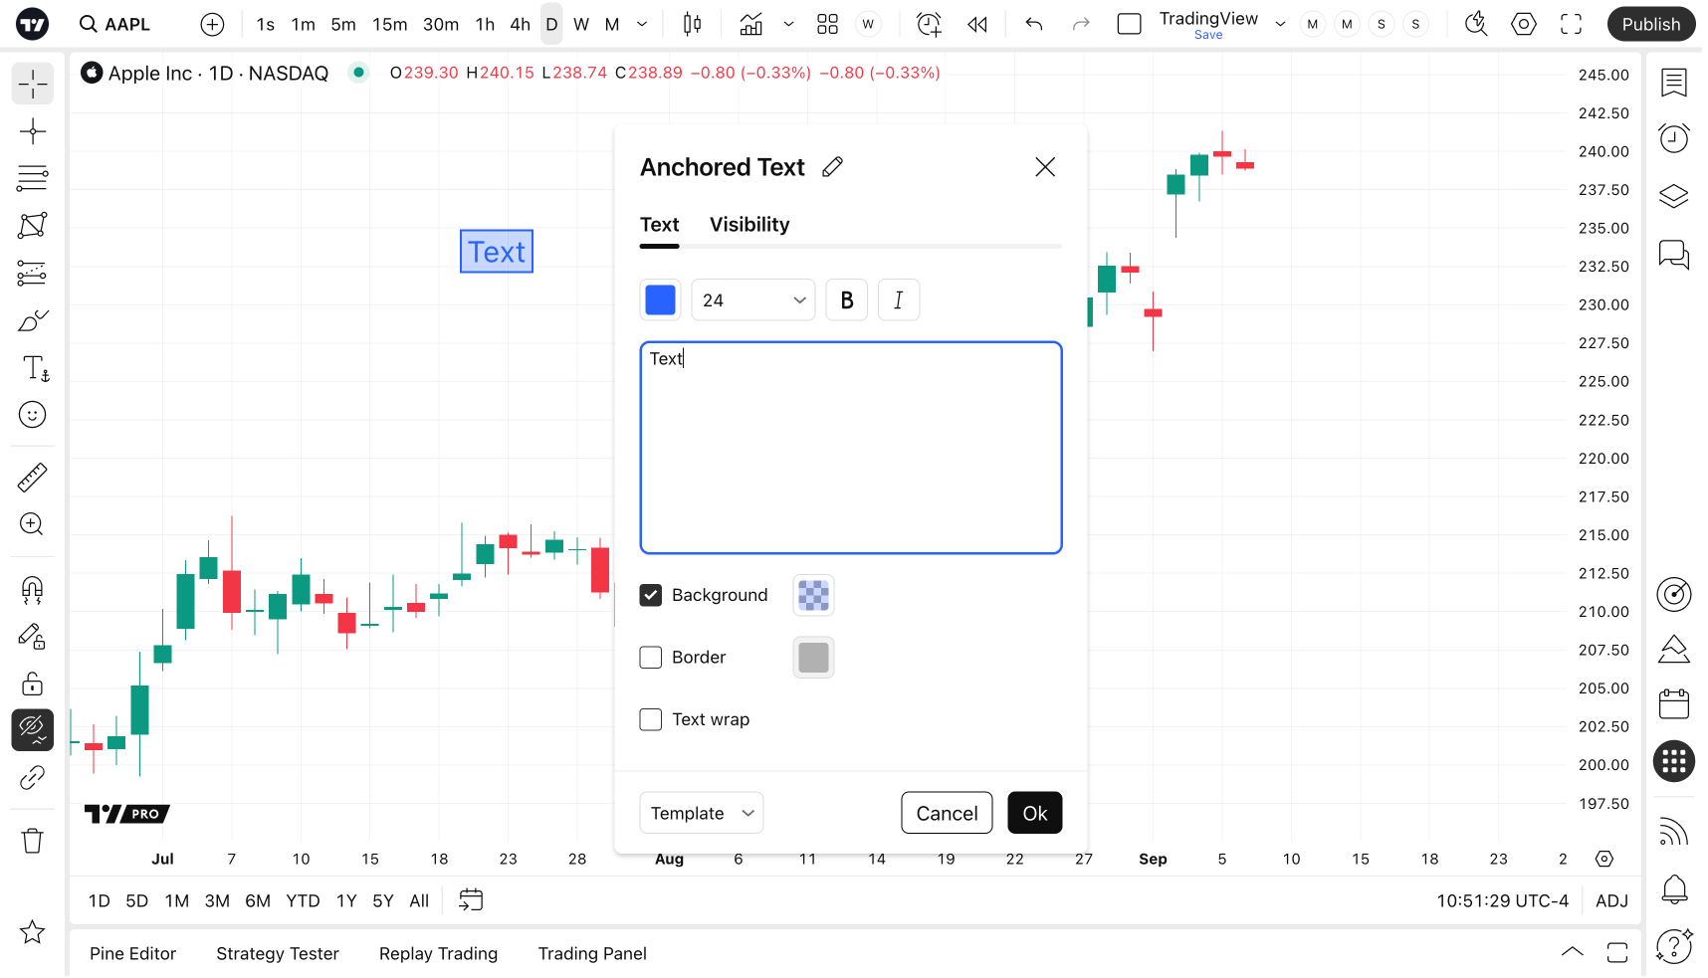
Task: Click the Cancel button
Action: click(x=948, y=813)
